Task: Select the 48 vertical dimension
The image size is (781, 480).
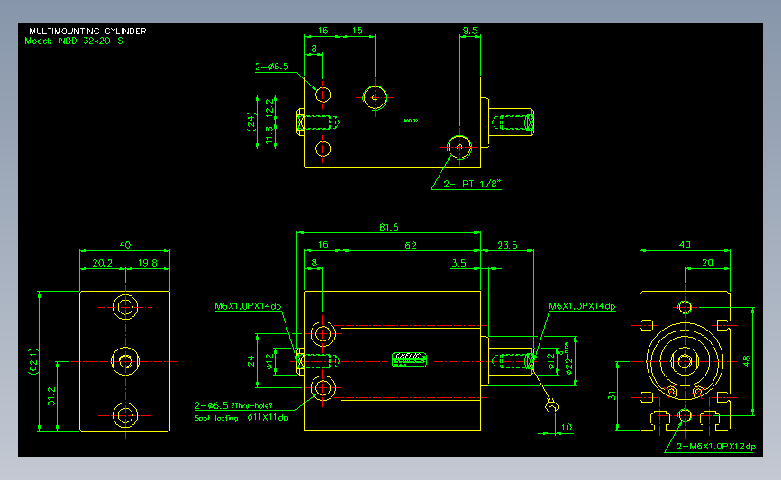Action: (x=746, y=361)
